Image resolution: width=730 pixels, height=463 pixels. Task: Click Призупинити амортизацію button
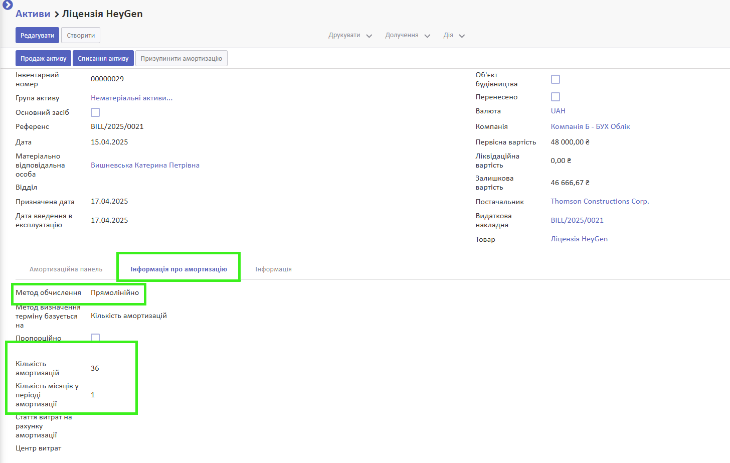[181, 59]
